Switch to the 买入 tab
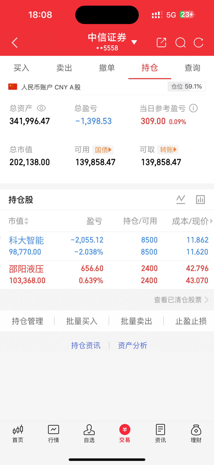Screen dimensions: 214x465 click(x=21, y=68)
